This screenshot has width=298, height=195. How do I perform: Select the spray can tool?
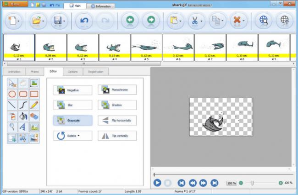[x=12, y=116]
